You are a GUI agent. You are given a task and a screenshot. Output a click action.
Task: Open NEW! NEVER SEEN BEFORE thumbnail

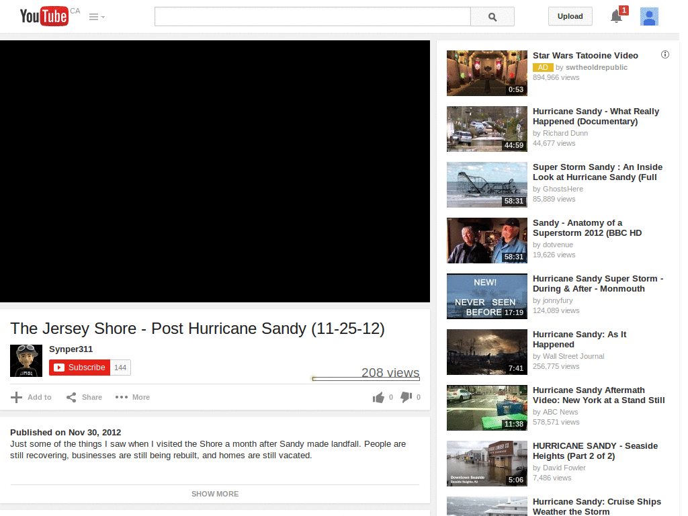(x=487, y=296)
